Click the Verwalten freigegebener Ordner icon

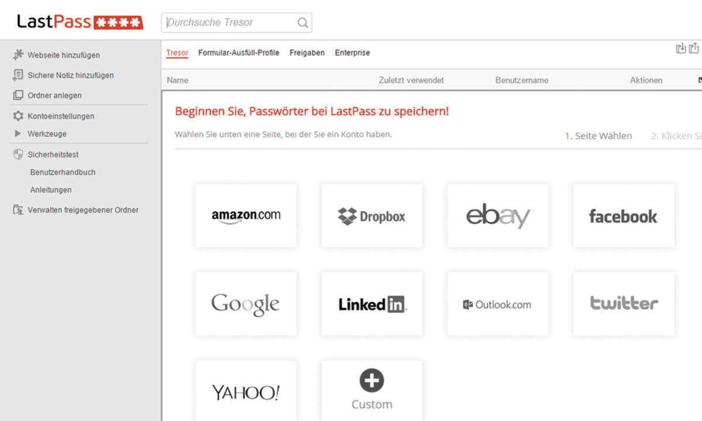coord(18,209)
